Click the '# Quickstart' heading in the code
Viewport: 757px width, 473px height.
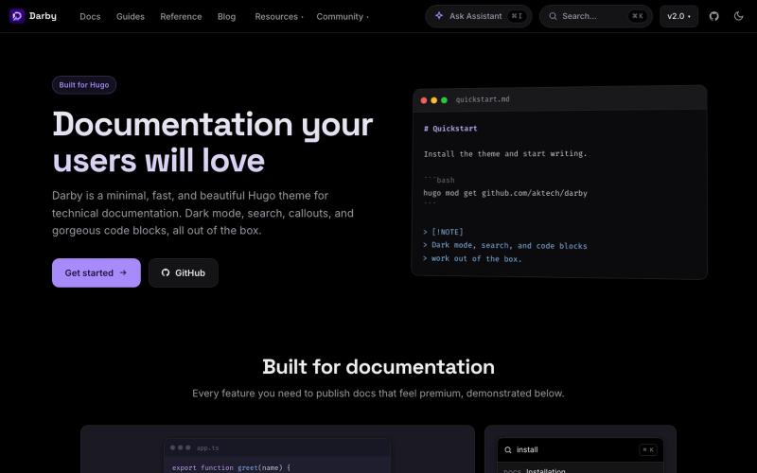(x=450, y=129)
